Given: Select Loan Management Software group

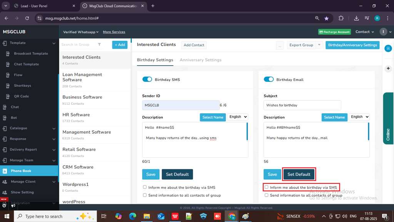Looking at the screenshot, I should coord(95,80).
